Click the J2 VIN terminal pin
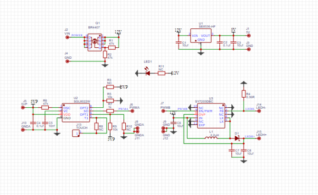 [x=67, y=35]
